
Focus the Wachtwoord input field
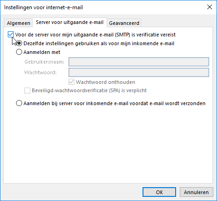click(x=139, y=72)
